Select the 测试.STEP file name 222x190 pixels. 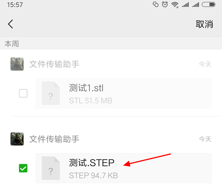tap(92, 163)
